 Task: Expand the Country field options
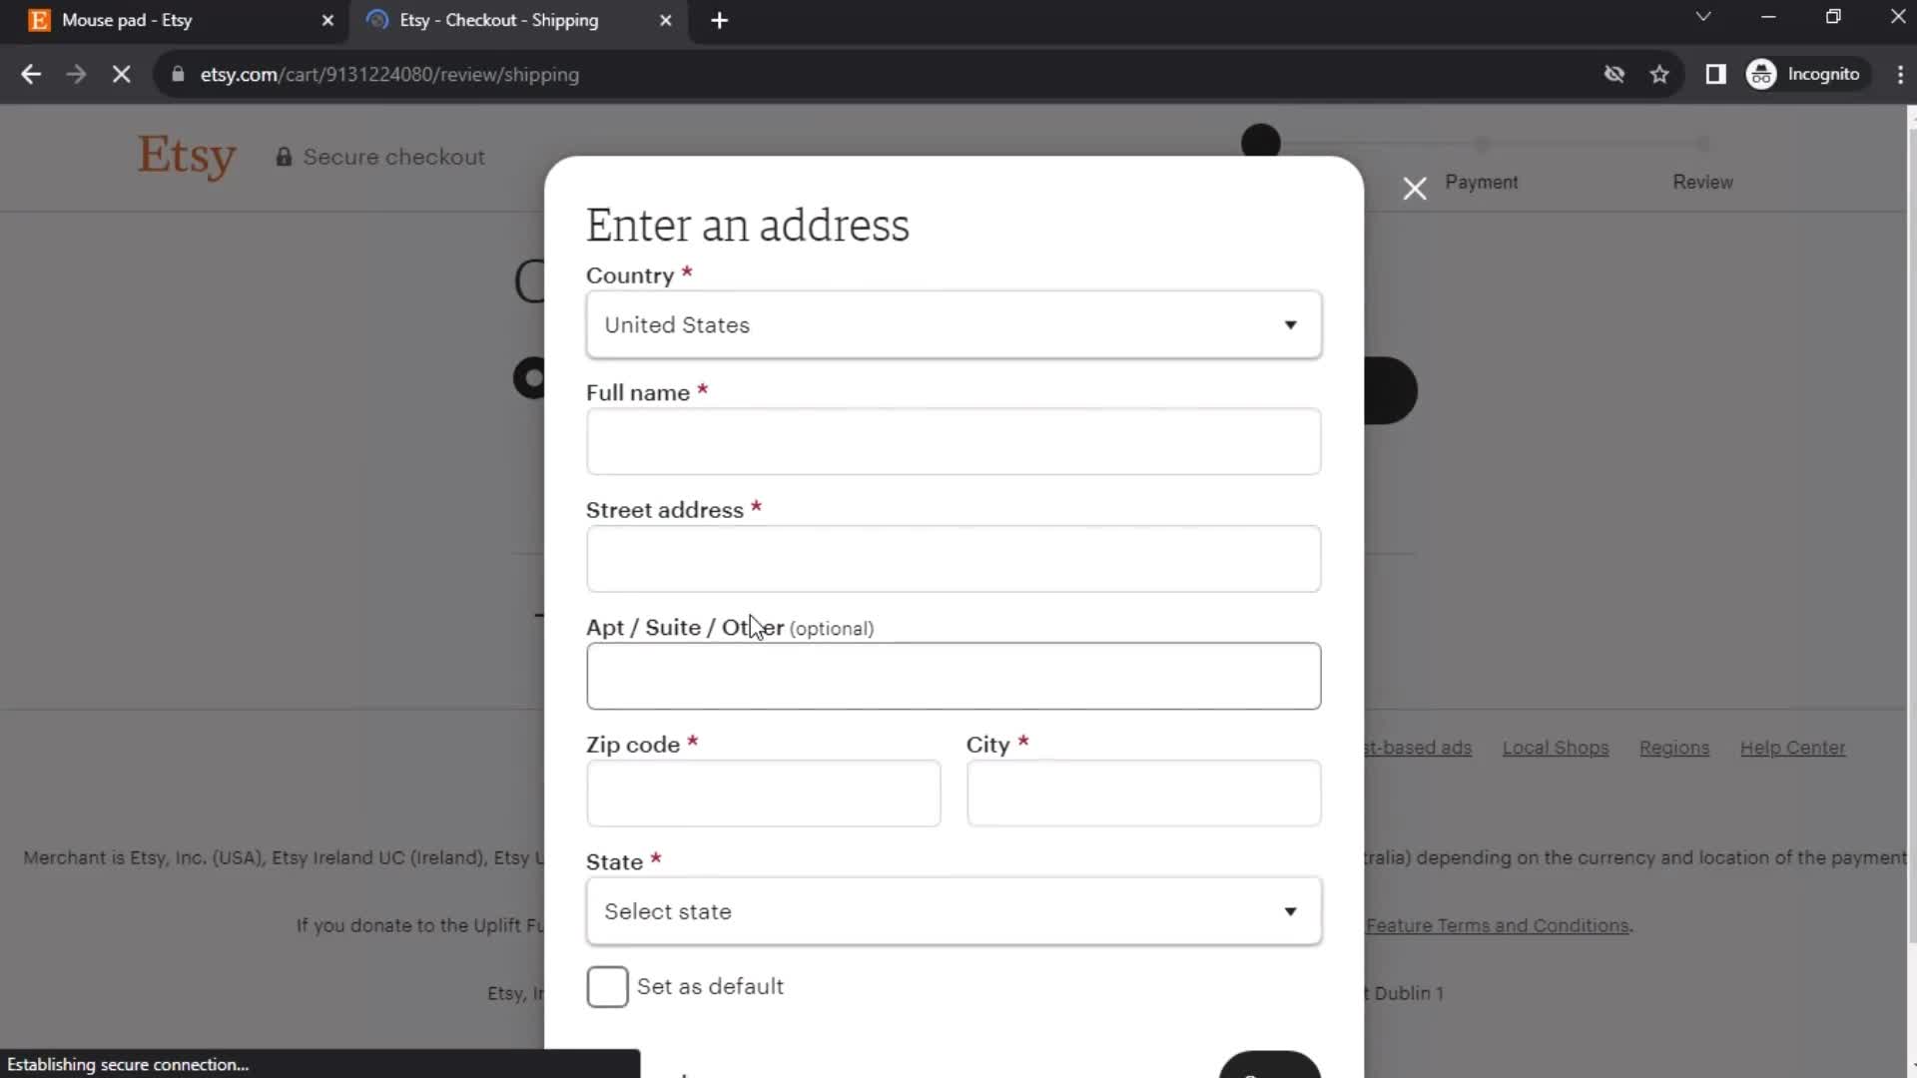(x=1290, y=325)
